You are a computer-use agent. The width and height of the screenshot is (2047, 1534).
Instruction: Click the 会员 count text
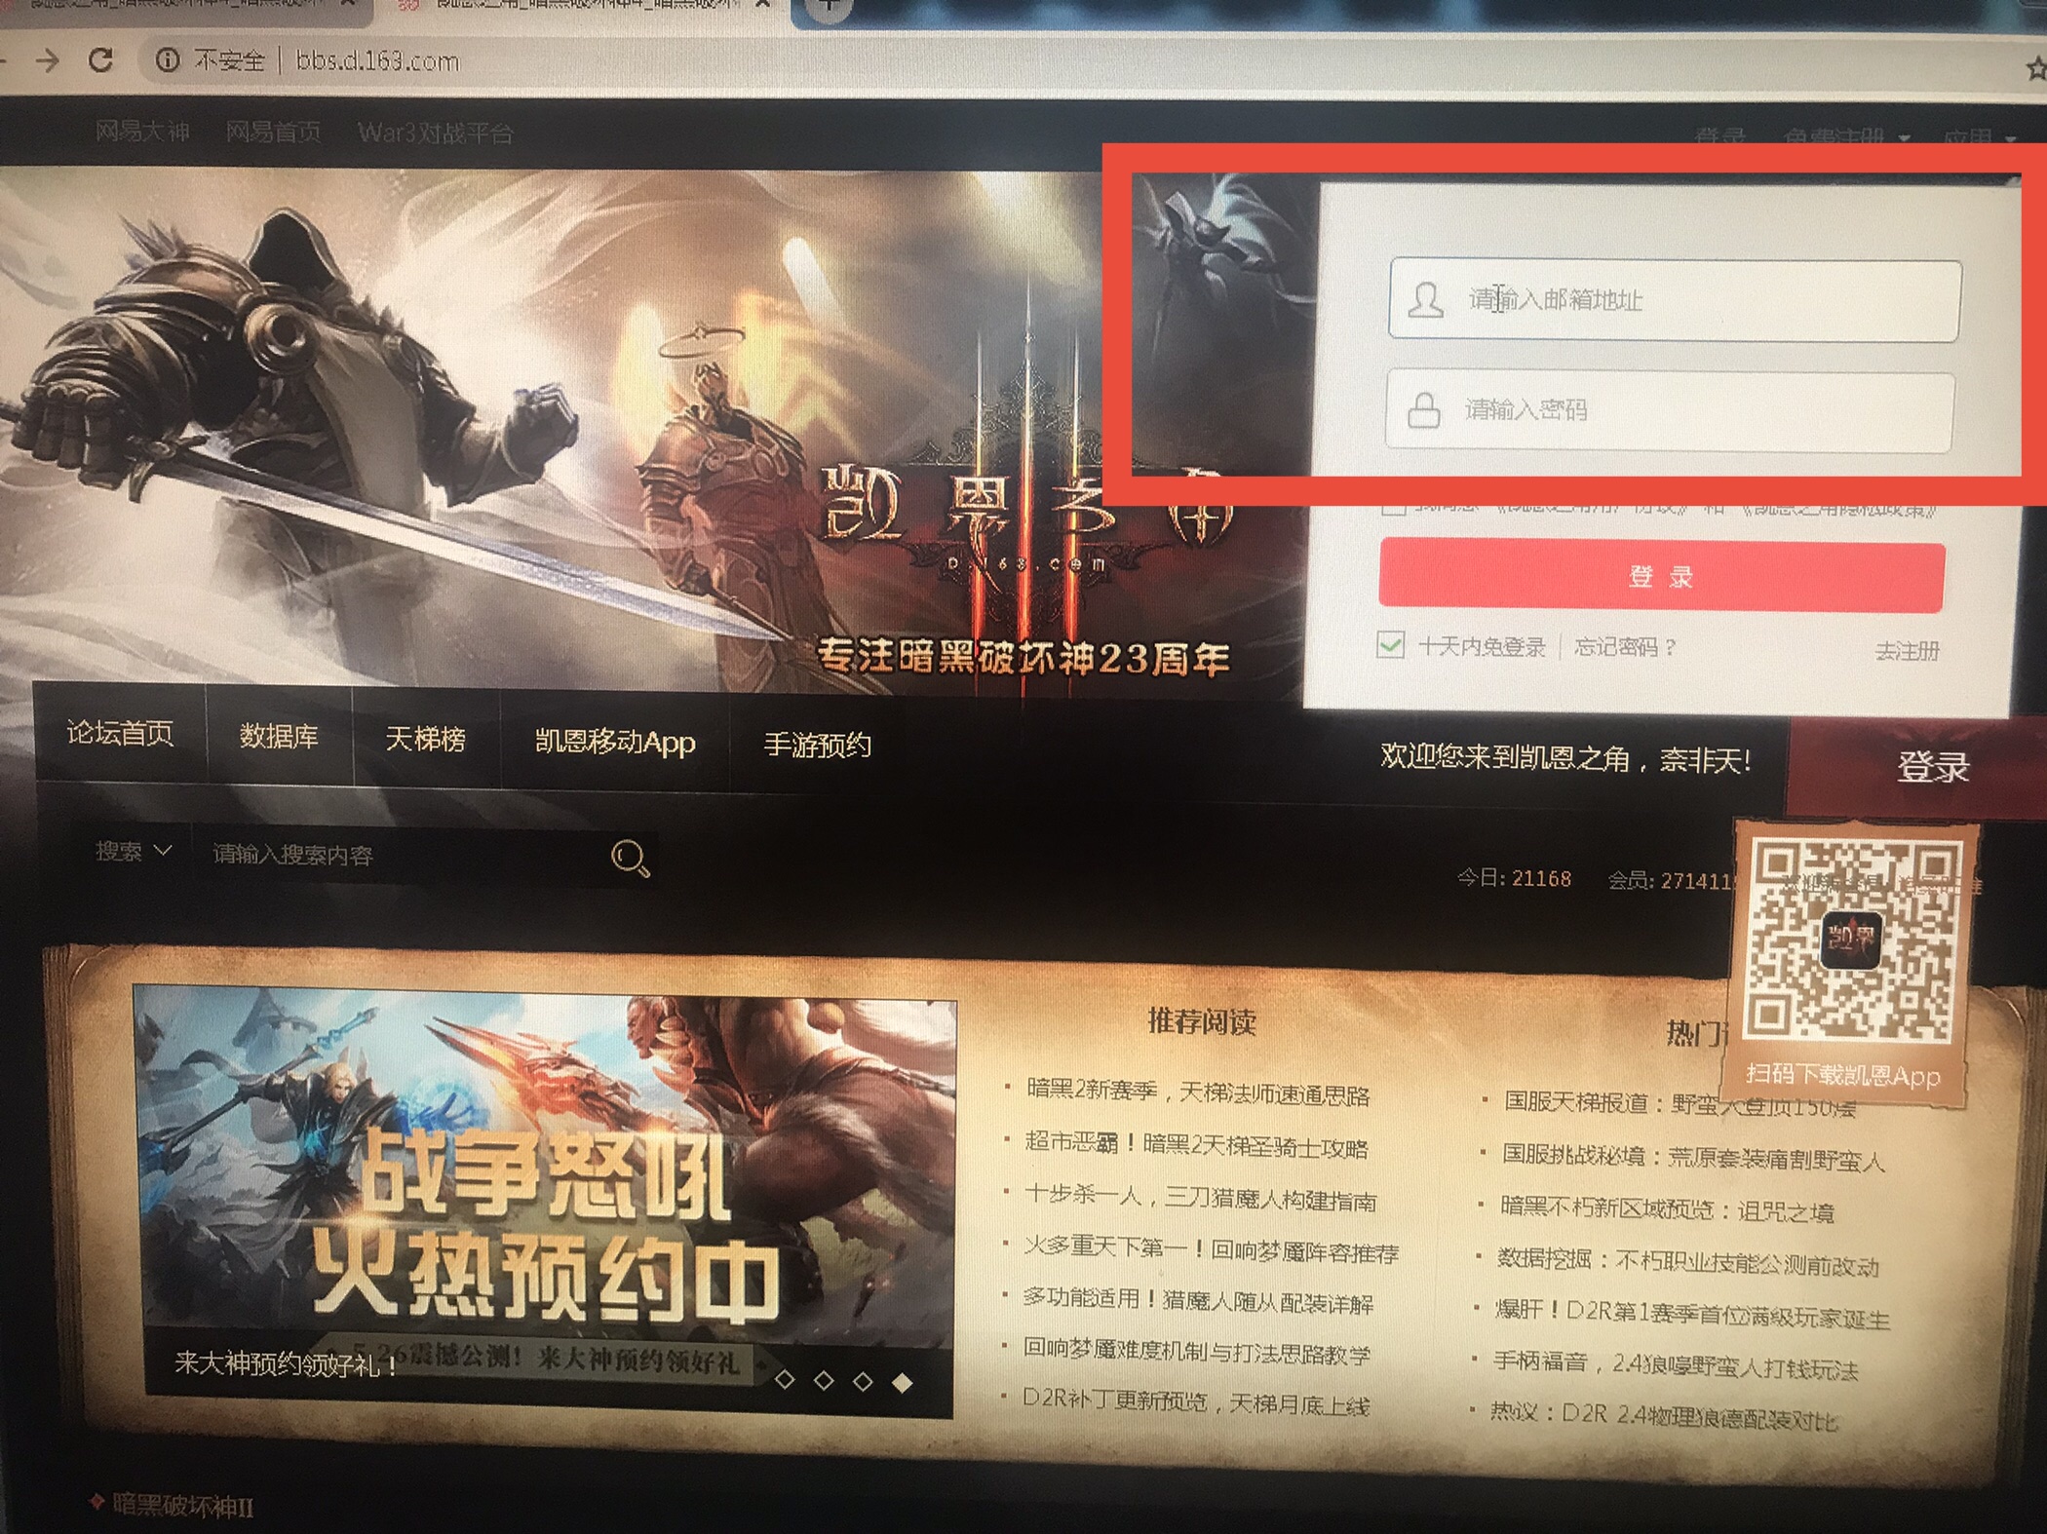[x=1671, y=881]
